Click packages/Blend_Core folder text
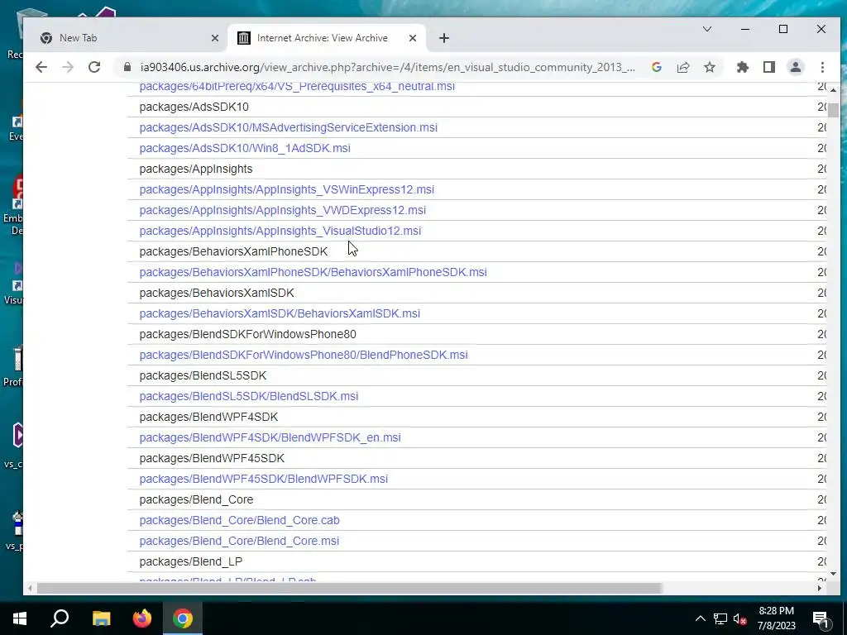Screen dimensions: 847x635 tap(196, 499)
